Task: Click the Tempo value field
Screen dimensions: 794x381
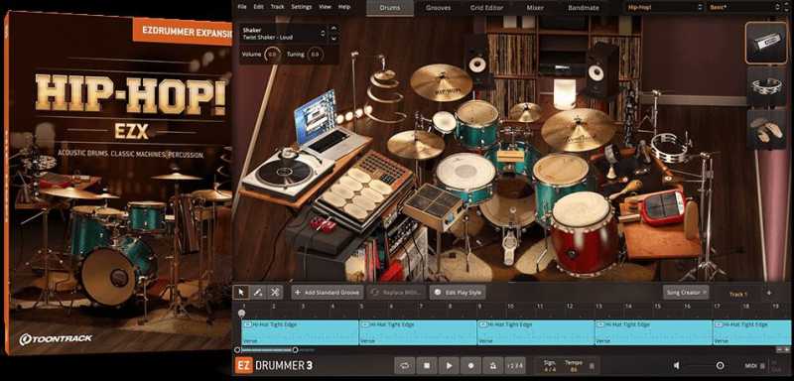Action: tap(574, 366)
